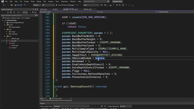Screen dimensions: 194x109
Task: Open the Edit menu
Action: click(x=11, y=2)
